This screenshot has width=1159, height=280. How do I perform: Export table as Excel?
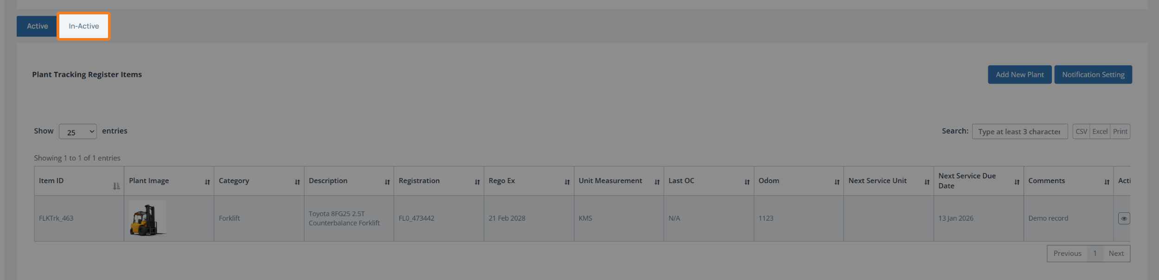(1100, 132)
